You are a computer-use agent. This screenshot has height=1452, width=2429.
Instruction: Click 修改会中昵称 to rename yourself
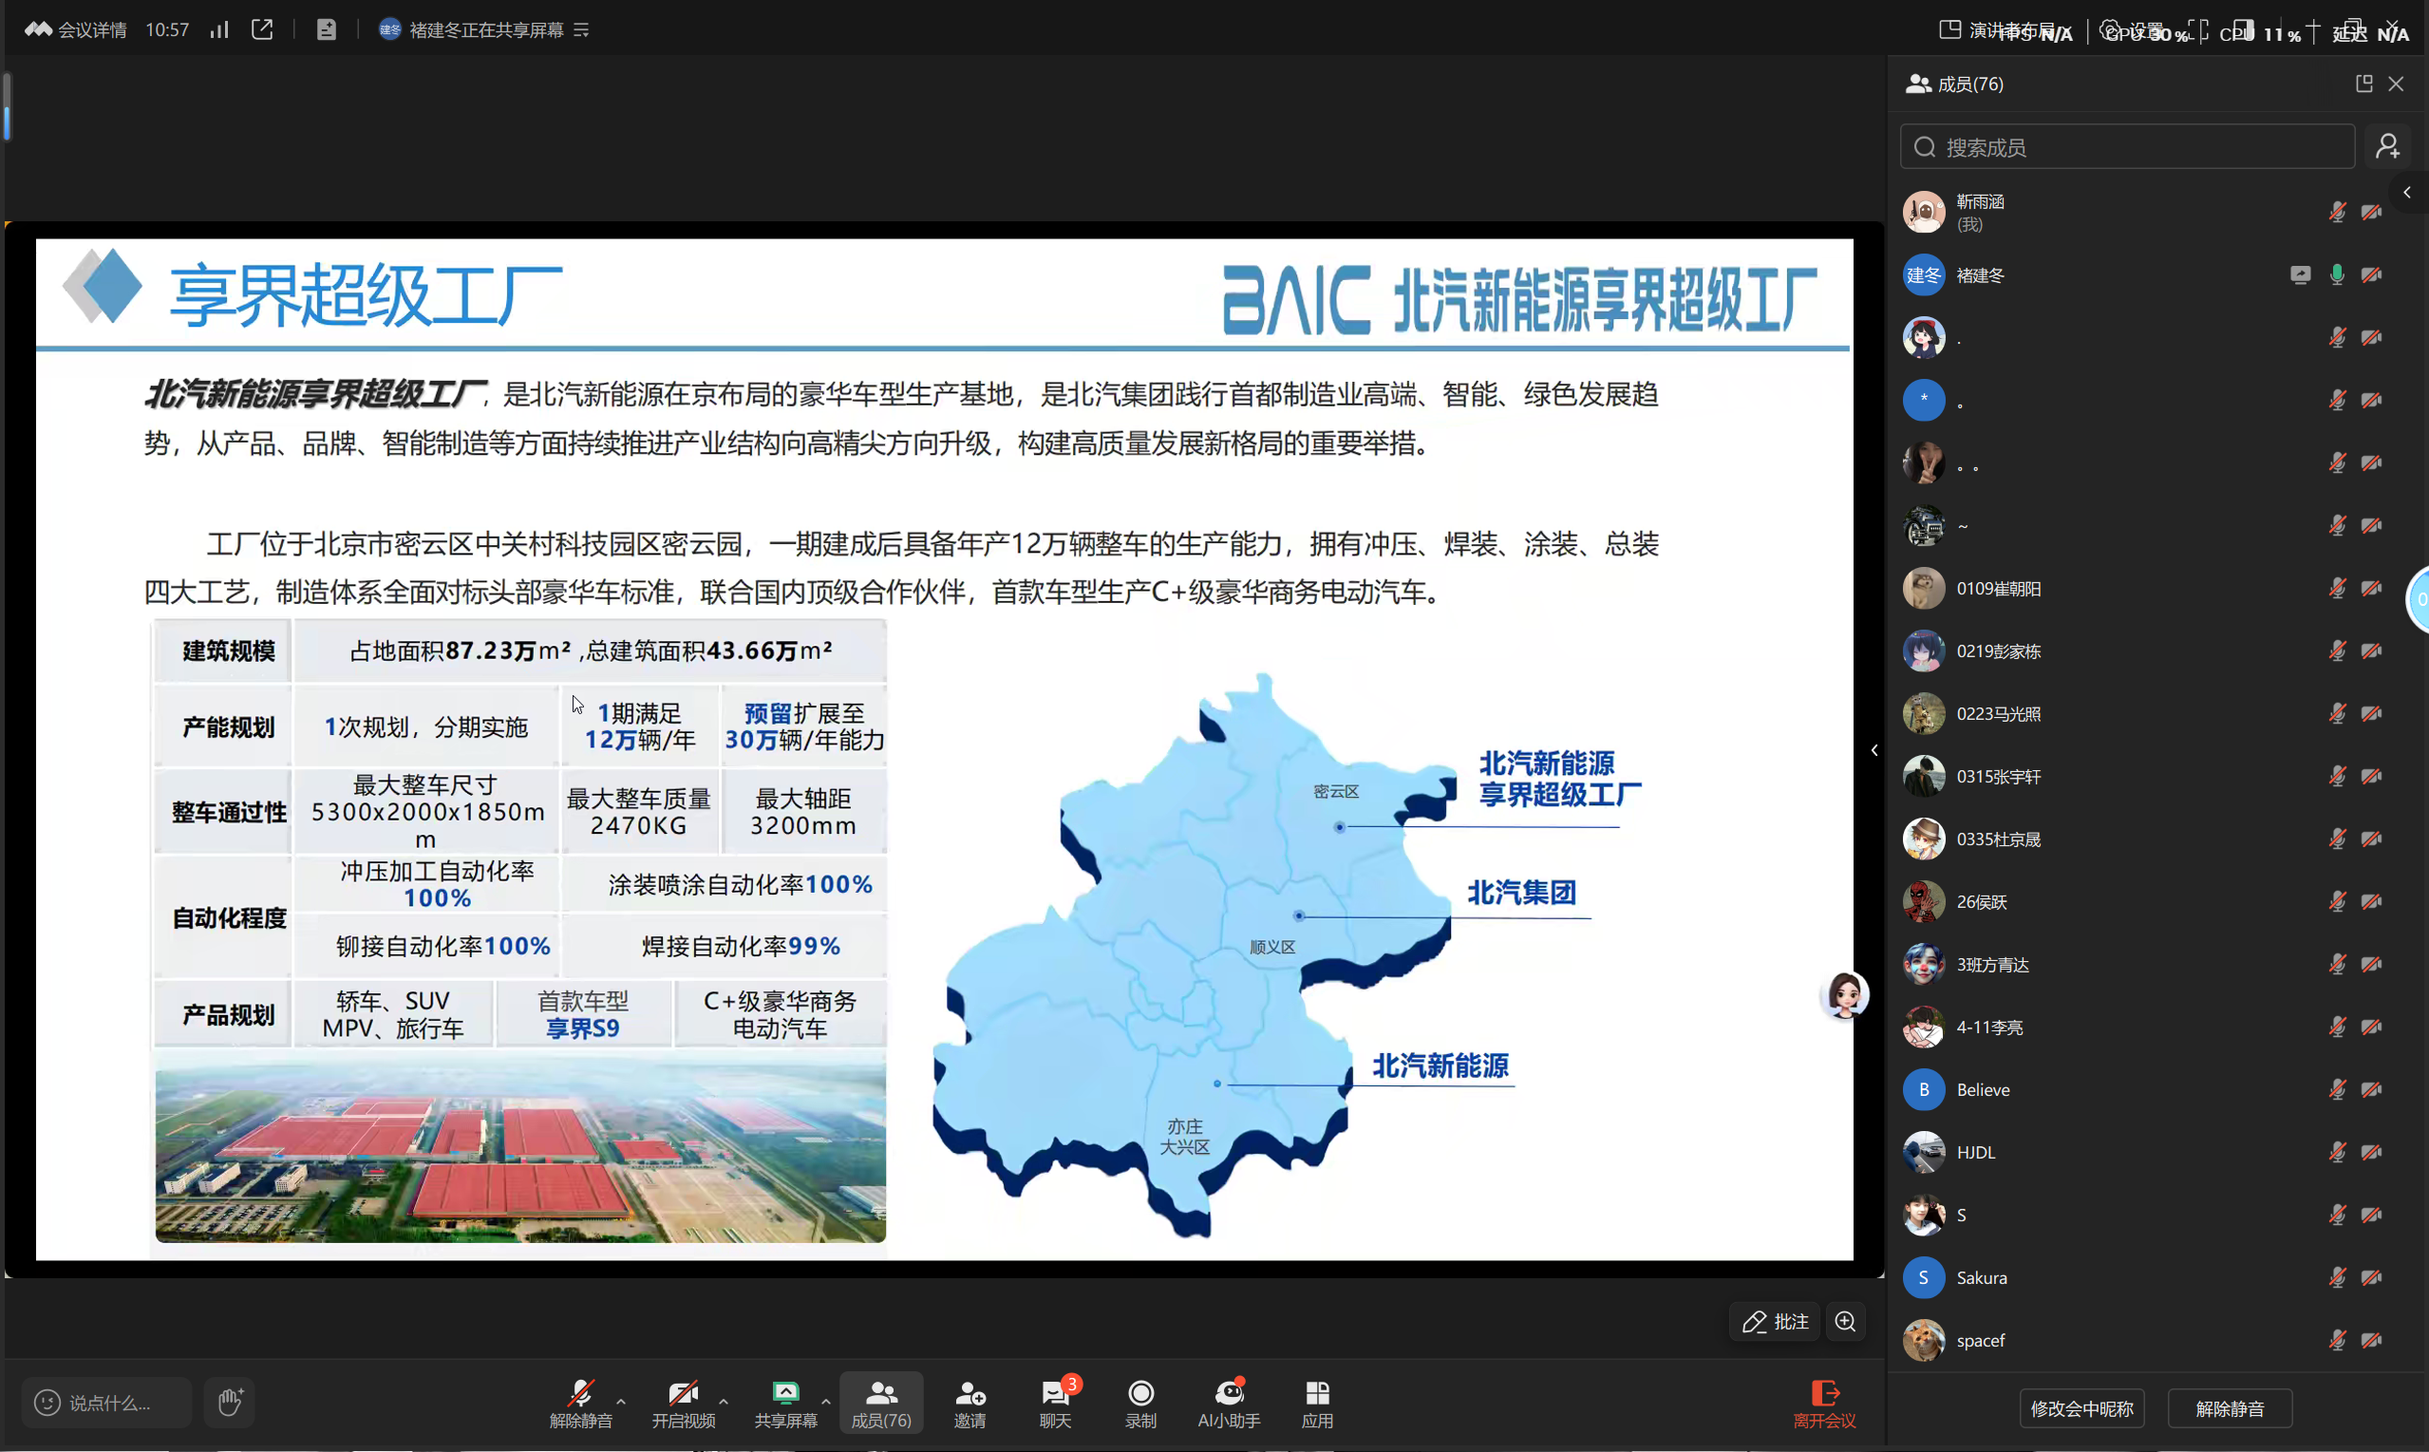2081,1408
